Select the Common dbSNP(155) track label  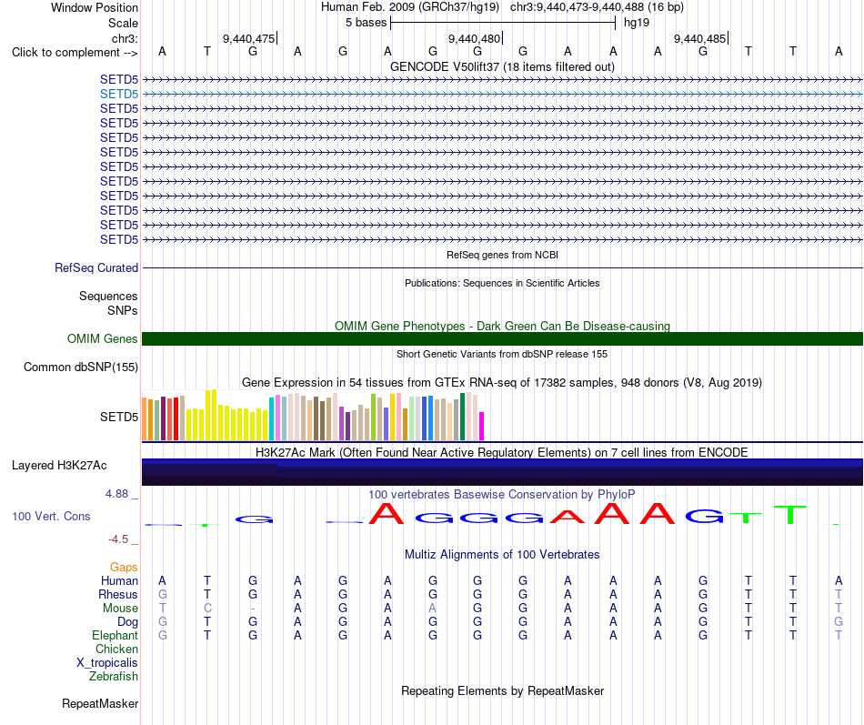pos(81,368)
